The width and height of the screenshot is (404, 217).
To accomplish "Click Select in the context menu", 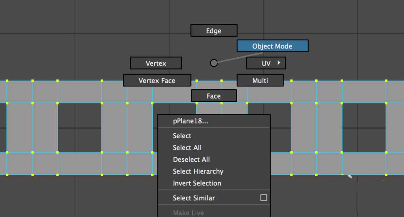I will coord(182,136).
